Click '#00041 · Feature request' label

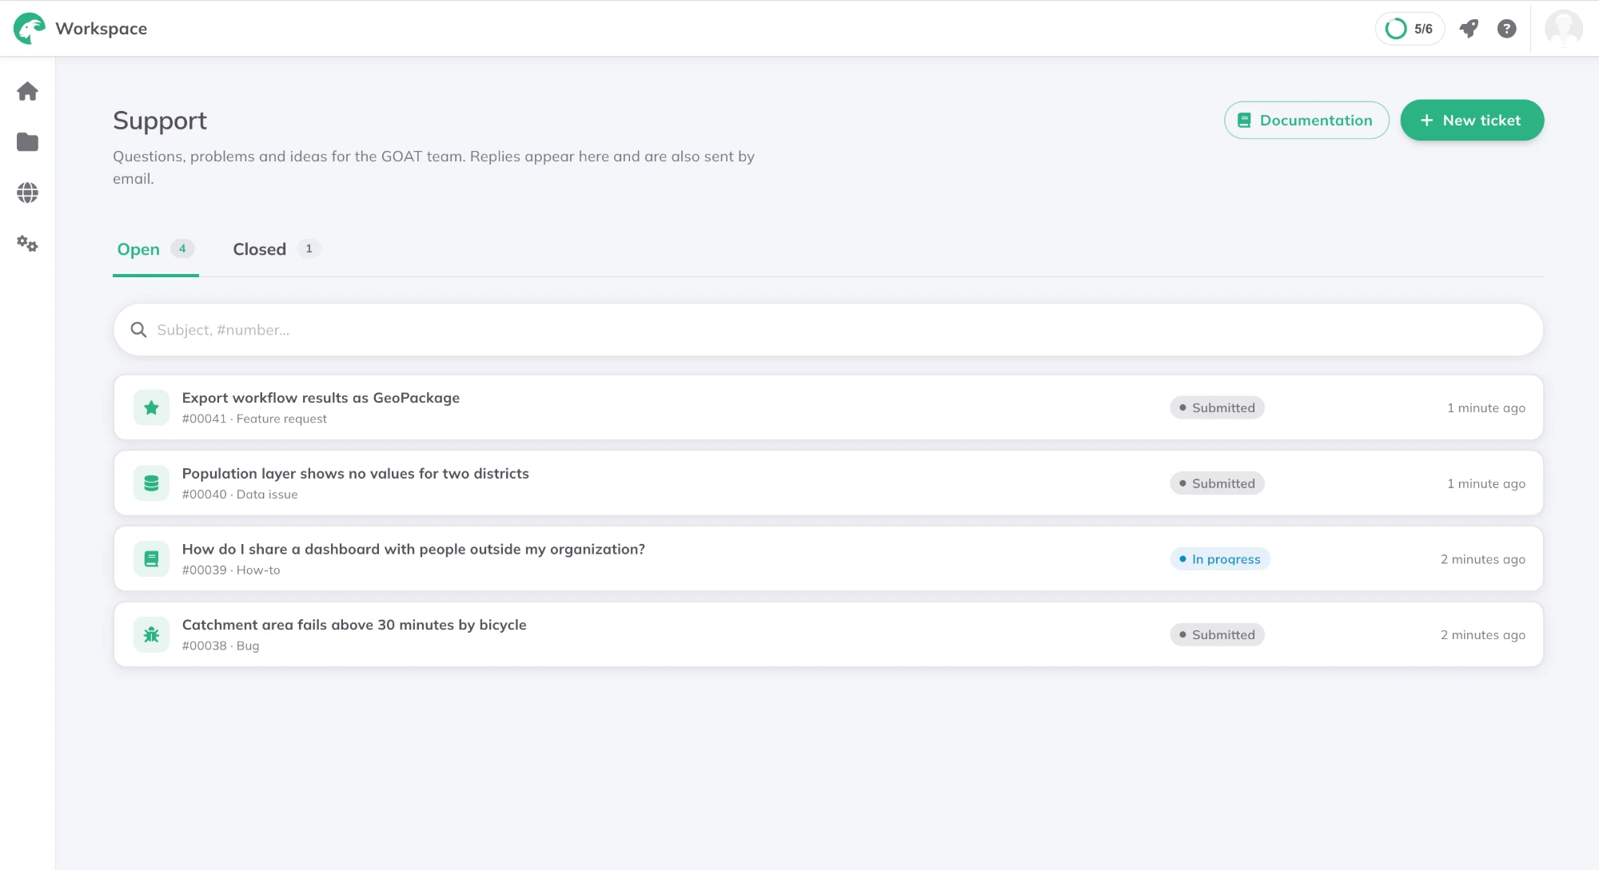(x=254, y=419)
